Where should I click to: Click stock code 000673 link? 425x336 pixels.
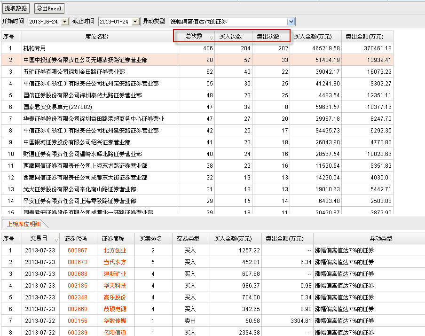(78, 262)
